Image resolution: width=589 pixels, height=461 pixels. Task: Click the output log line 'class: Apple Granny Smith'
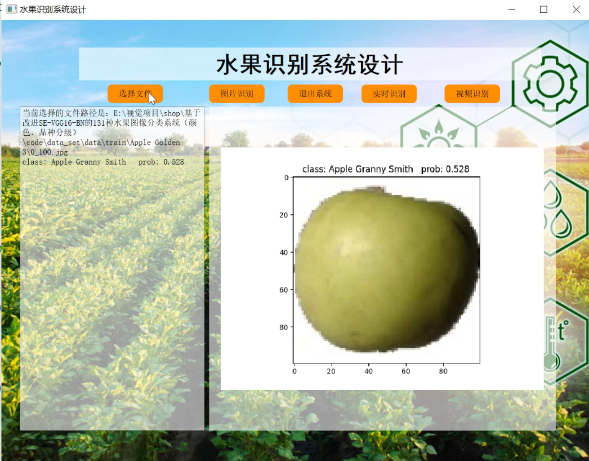point(74,162)
